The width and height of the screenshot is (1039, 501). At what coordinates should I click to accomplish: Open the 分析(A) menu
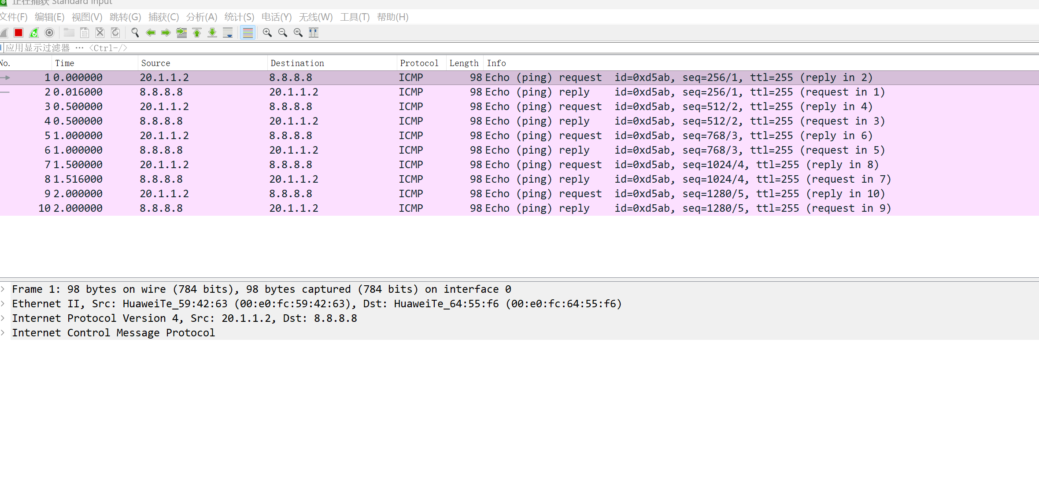202,17
